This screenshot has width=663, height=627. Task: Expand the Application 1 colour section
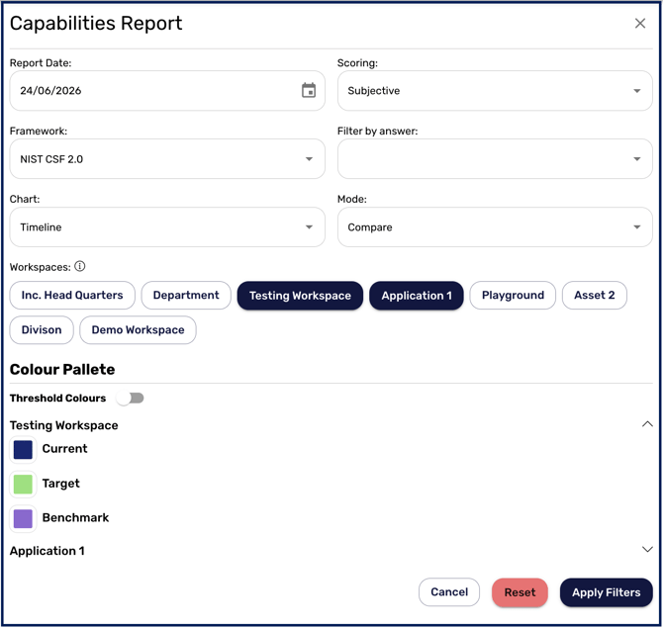point(647,549)
